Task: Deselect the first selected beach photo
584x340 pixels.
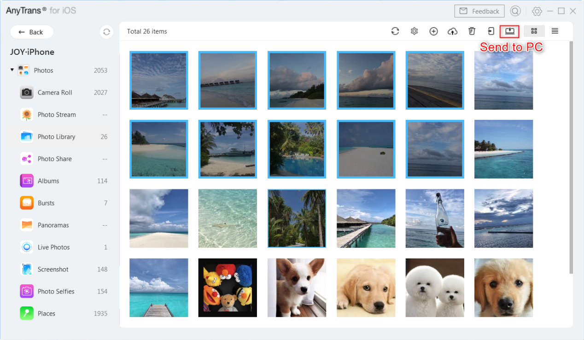Action: (x=159, y=80)
